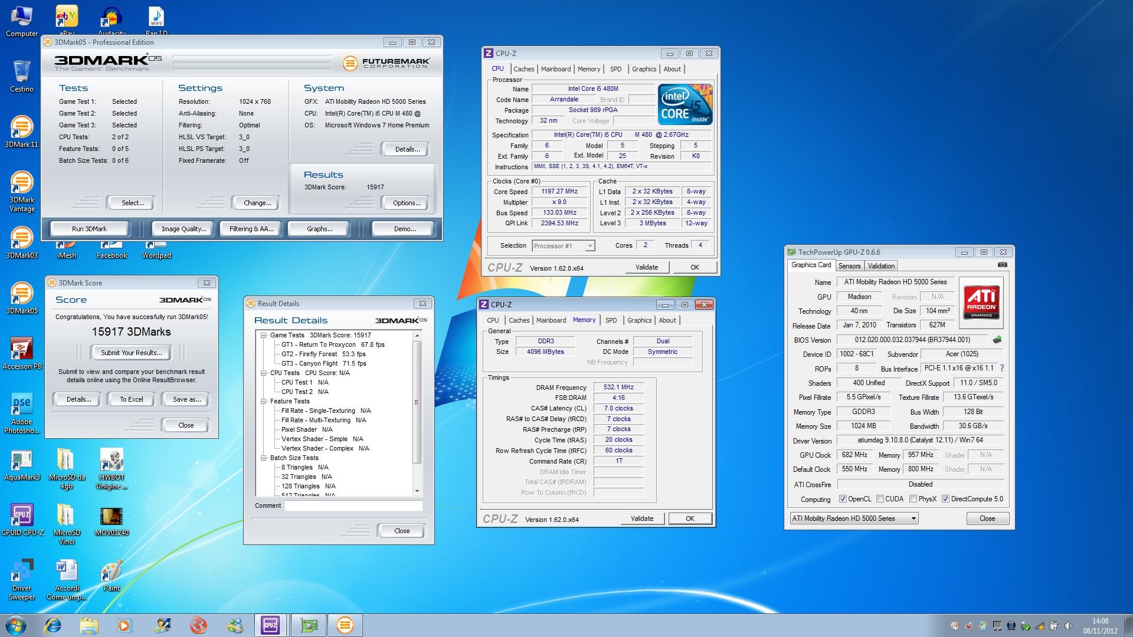Screen dimensions: 1133x637
Task: Toggle the CUDA checkbox in GPU-Z
Action: pyautogui.click(x=880, y=499)
